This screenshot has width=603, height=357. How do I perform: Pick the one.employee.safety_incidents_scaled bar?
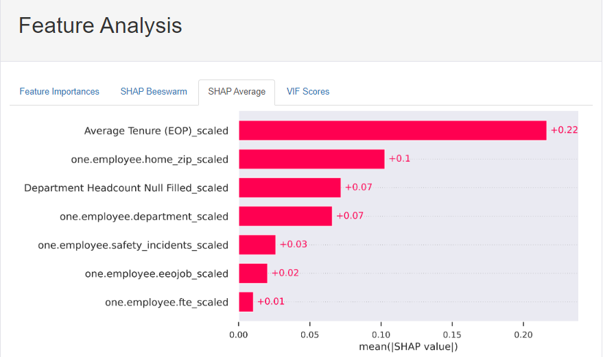tap(257, 245)
